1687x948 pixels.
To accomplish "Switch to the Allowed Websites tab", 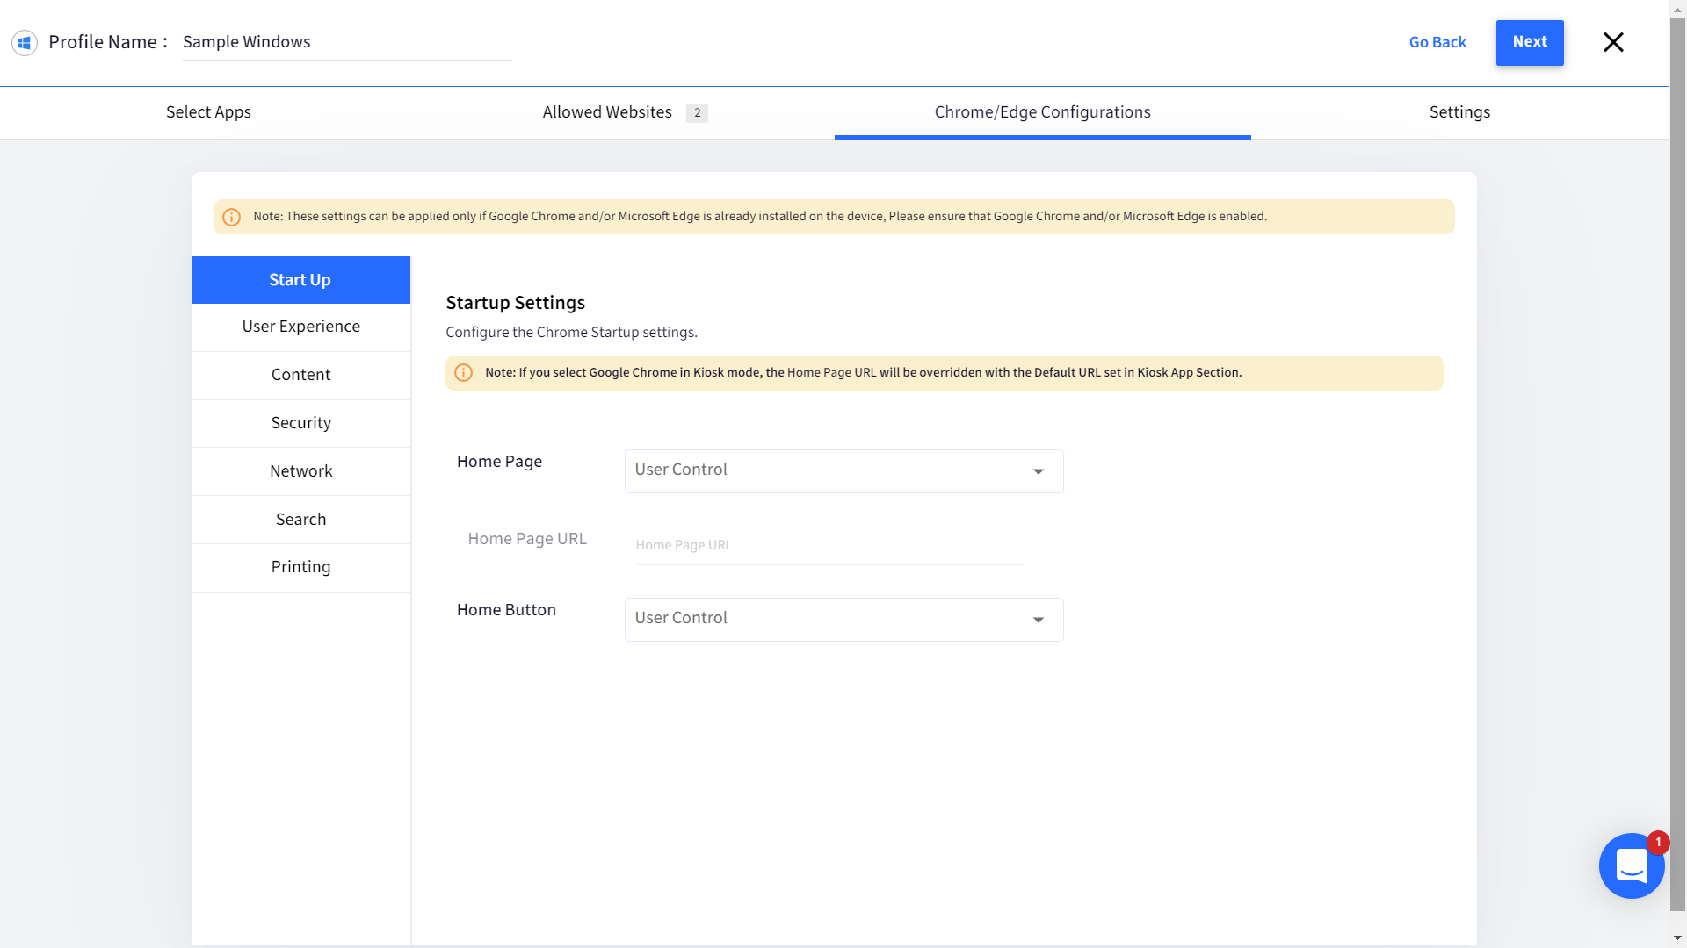I will [606, 111].
